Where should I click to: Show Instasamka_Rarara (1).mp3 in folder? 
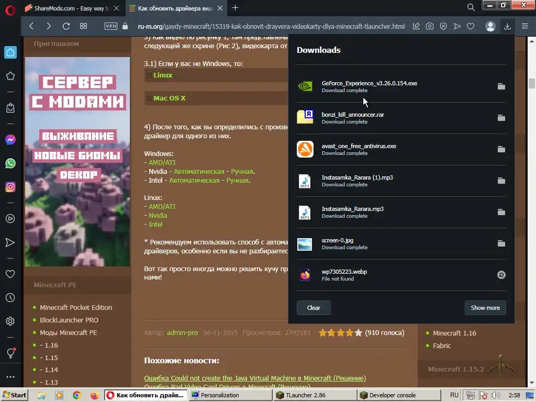point(501,181)
